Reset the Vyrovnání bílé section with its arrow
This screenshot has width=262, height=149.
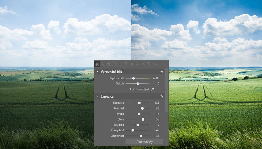click(161, 72)
